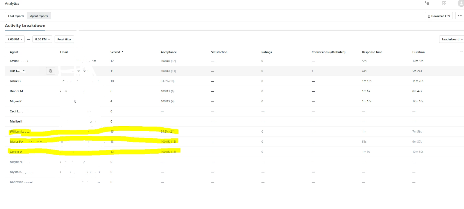Click the 100.0% (4) acceptance value

(x=168, y=101)
